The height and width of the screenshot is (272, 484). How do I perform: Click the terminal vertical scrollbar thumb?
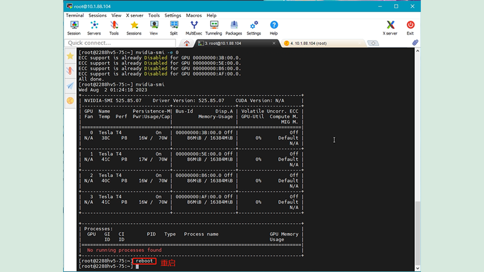(x=417, y=233)
